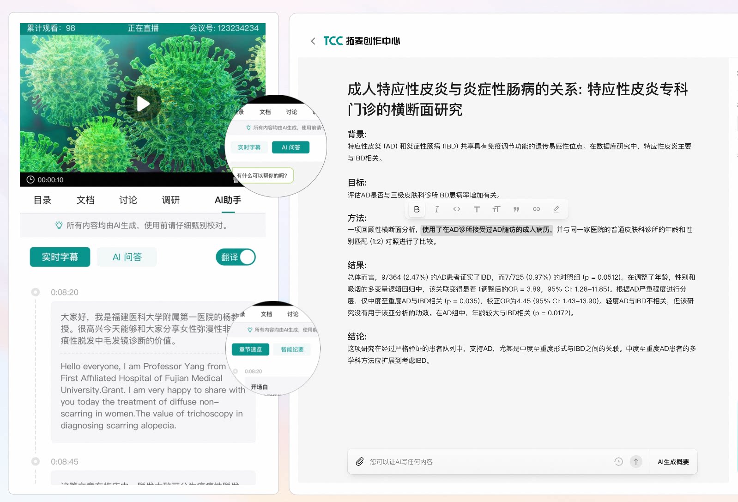Click the highlighted 使用了在AD诊所接受过AD随访的成人病历 text

[x=487, y=230]
